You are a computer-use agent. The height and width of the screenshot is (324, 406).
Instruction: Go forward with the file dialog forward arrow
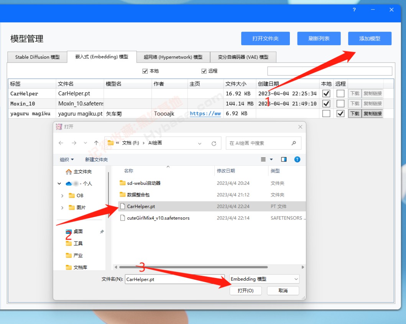point(74,143)
